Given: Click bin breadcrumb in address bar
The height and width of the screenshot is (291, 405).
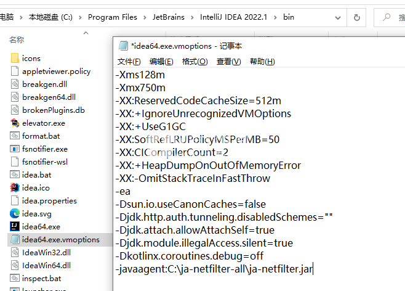Looking at the screenshot, I should tap(289, 17).
